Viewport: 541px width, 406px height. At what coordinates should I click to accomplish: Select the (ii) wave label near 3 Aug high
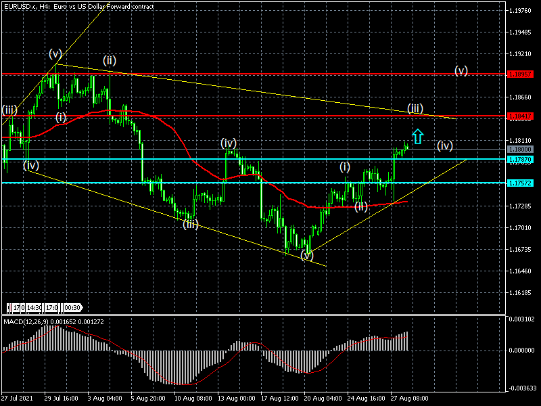pos(110,60)
